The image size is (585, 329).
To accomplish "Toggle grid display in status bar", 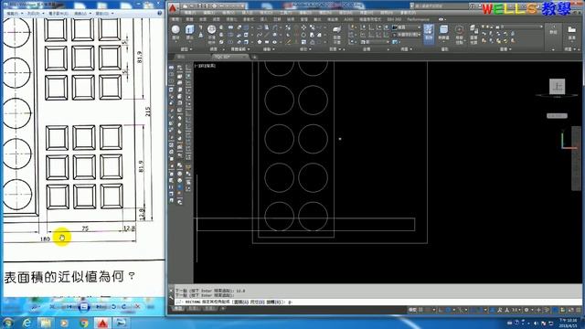I will pos(420,310).
